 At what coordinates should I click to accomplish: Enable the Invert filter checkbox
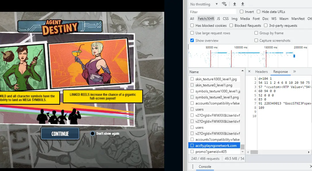(242, 12)
